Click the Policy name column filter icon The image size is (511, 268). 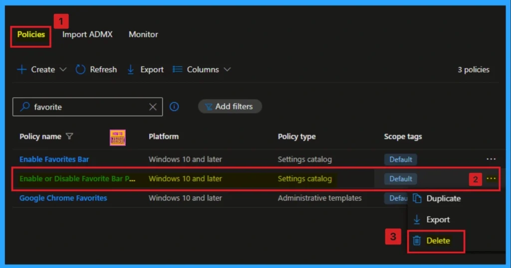click(x=69, y=136)
